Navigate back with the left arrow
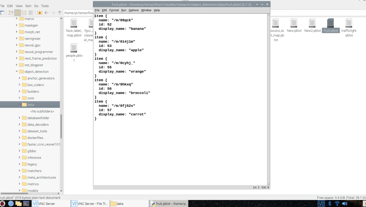 click(46, 13)
